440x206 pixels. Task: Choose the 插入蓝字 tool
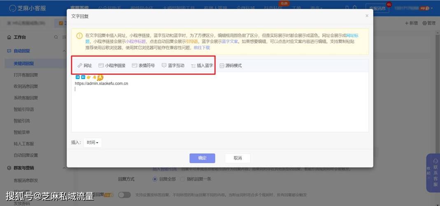pyautogui.click(x=202, y=66)
